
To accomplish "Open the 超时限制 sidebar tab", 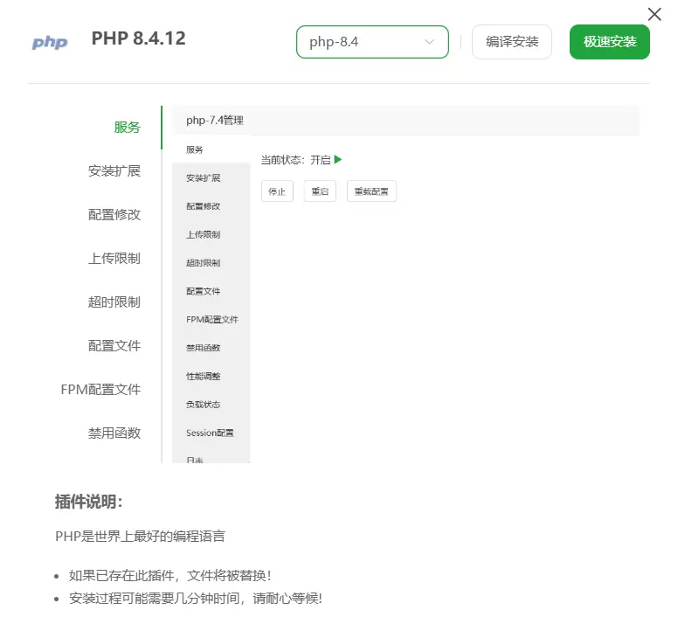I will [x=114, y=302].
